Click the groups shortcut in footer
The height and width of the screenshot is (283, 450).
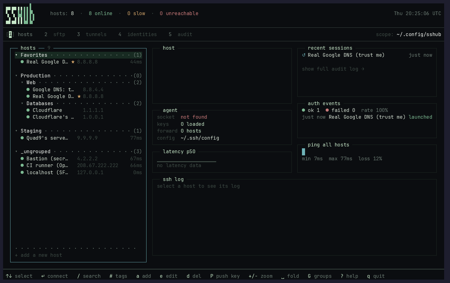pos(320,276)
